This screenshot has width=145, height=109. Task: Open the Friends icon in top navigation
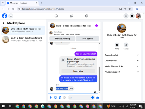(71, 16)
